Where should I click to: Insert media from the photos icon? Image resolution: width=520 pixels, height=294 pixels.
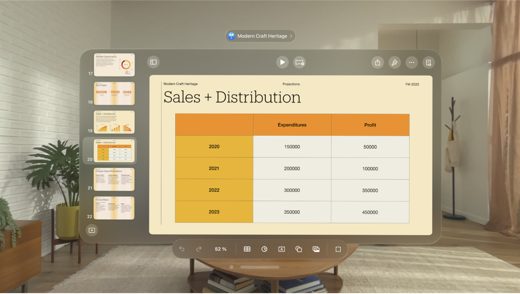[316, 249]
